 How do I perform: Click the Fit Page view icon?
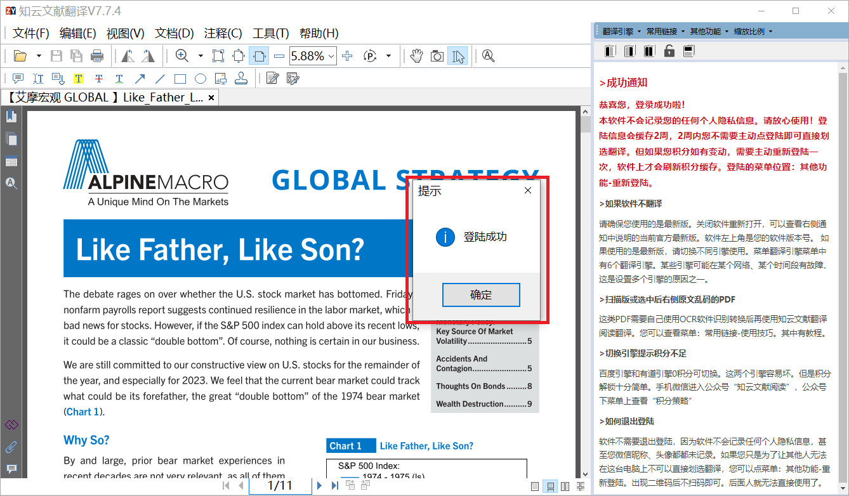pyautogui.click(x=218, y=56)
